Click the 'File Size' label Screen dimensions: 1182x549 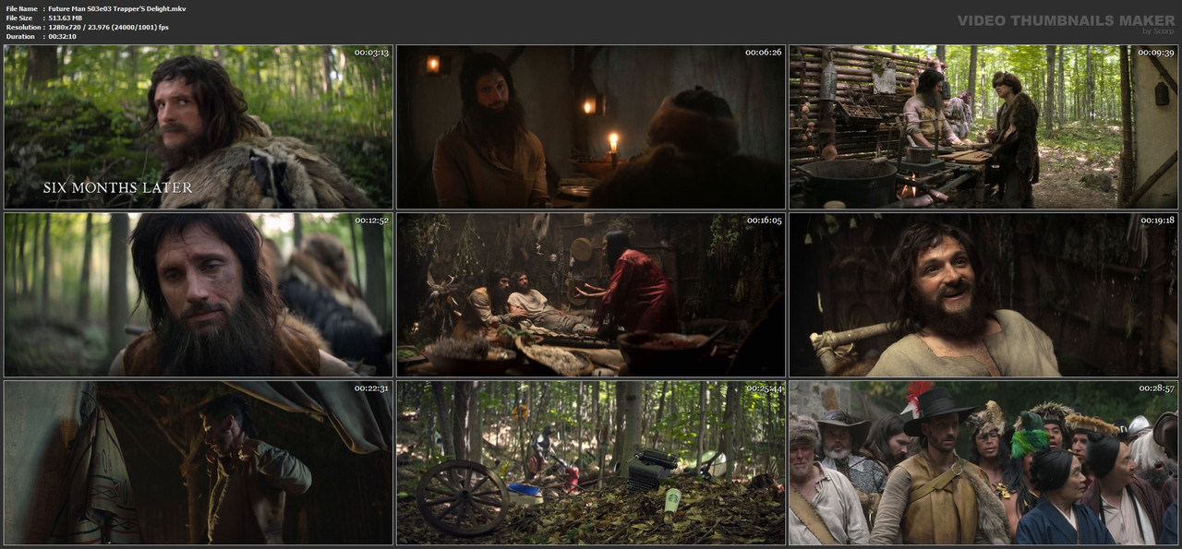tap(19, 18)
